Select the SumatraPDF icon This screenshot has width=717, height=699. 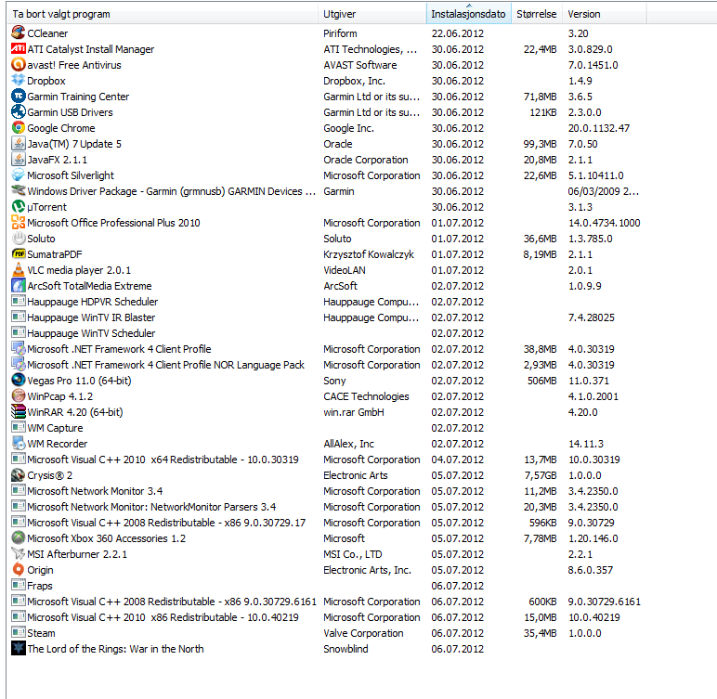pos(19,253)
